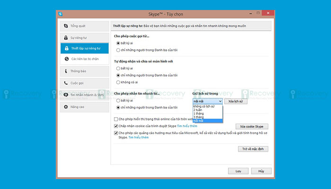331x189 pixels.
Task: Open 'Tìm hiểu thêm' link about cookies
Action: [x=187, y=126]
